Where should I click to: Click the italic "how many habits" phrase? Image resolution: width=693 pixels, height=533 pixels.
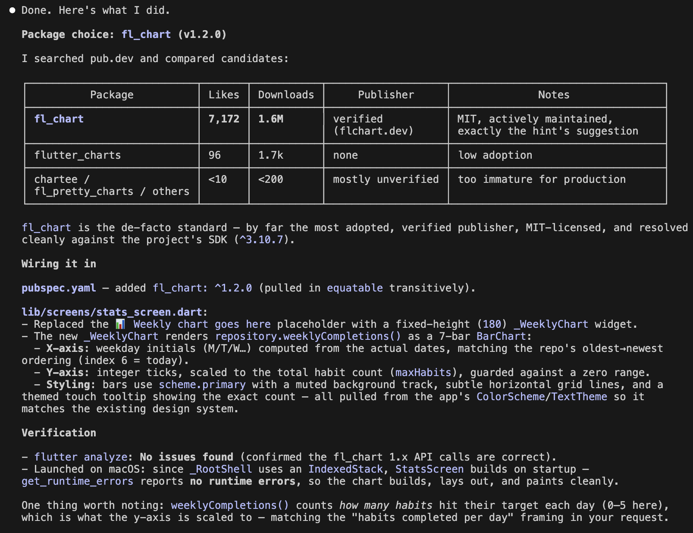point(386,505)
